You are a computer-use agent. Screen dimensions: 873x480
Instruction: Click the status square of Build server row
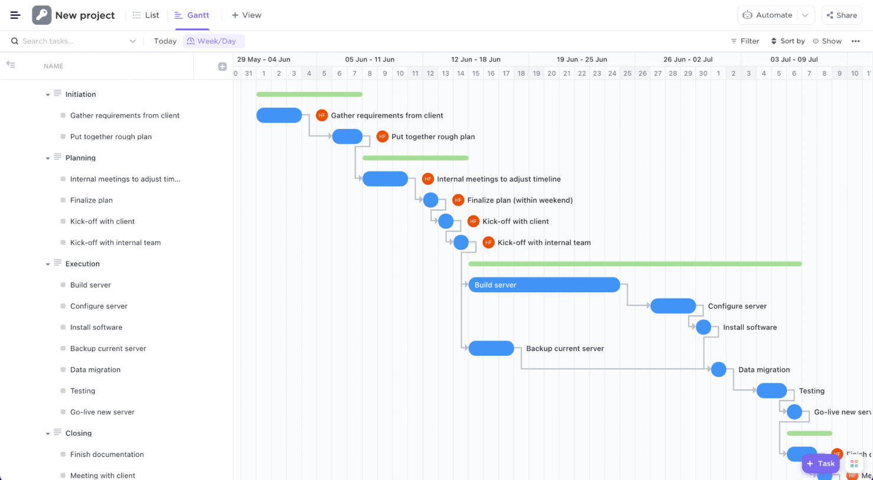[63, 285]
